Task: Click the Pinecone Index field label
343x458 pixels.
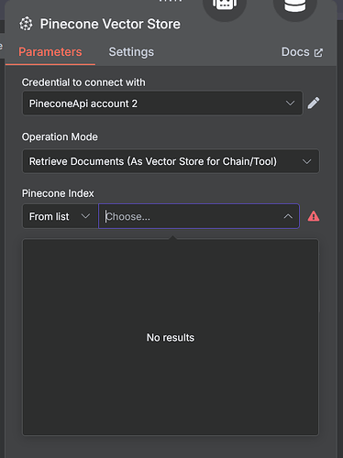Action: (x=58, y=193)
